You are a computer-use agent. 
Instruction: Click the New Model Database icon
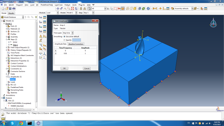click(x=3, y=9)
